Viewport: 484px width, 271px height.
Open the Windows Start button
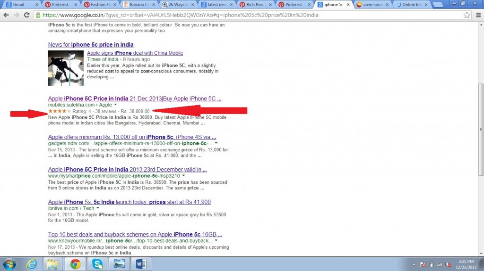(9, 264)
